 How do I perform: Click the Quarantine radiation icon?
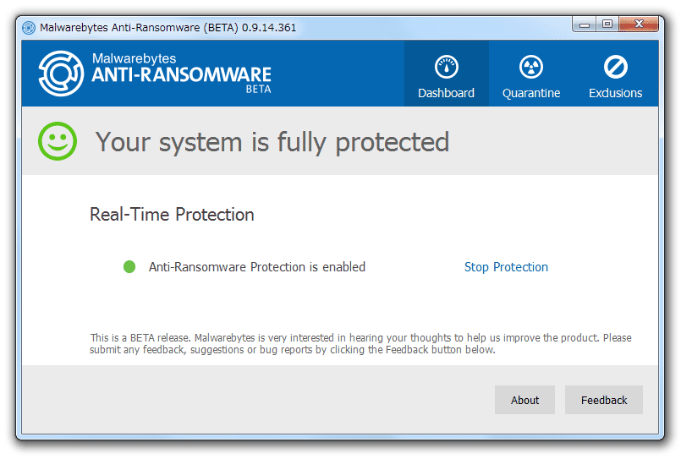tap(530, 68)
